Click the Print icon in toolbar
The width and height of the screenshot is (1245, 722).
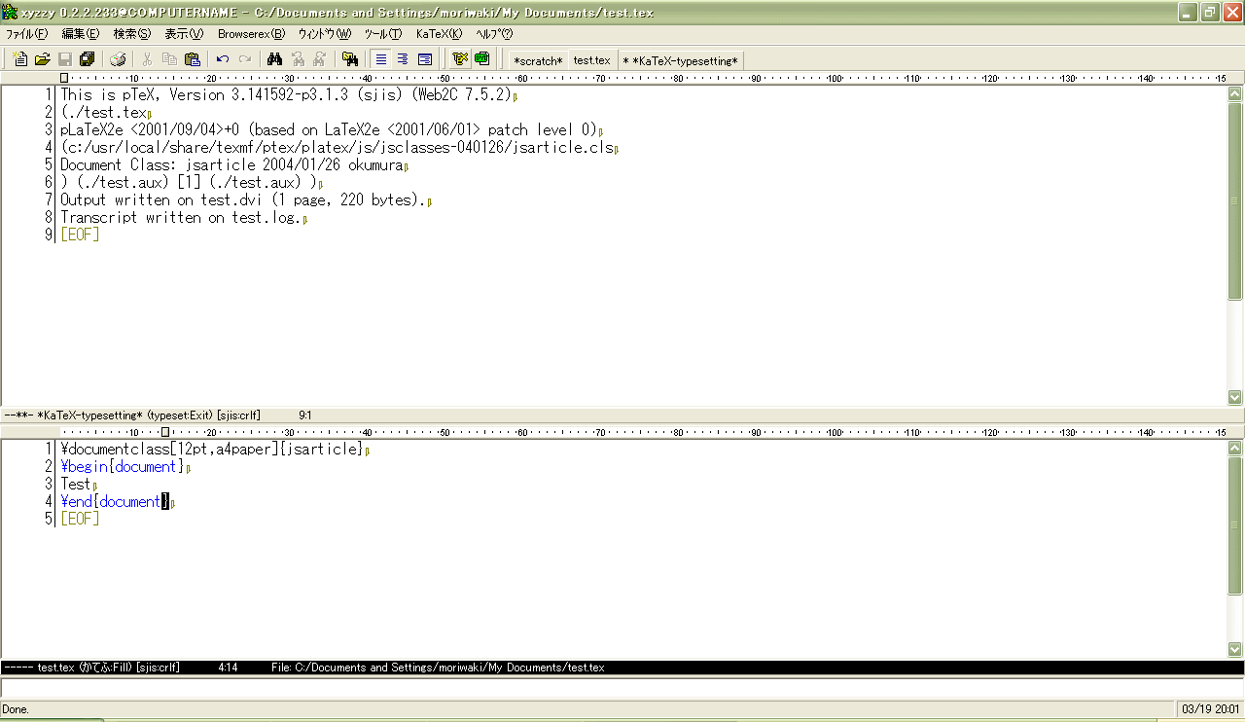[x=118, y=59]
